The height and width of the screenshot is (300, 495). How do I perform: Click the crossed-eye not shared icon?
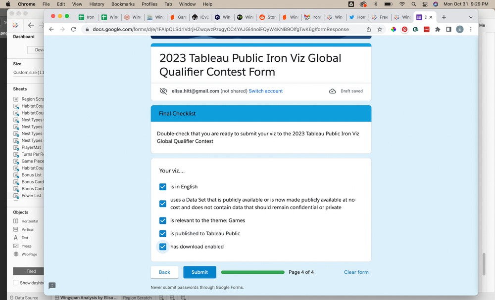[x=163, y=91]
